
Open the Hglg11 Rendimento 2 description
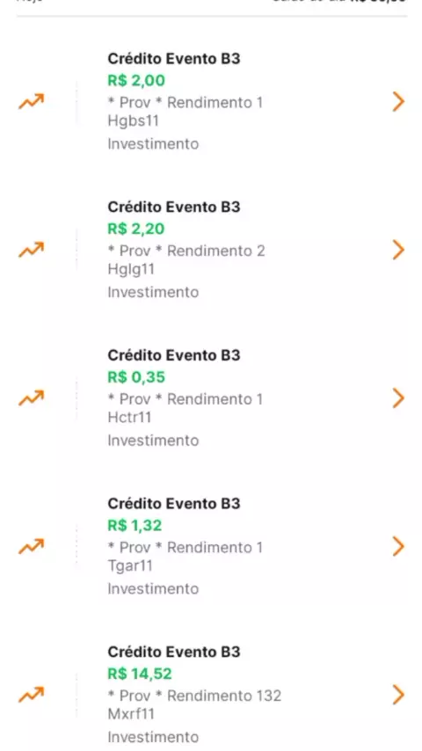[x=186, y=259]
